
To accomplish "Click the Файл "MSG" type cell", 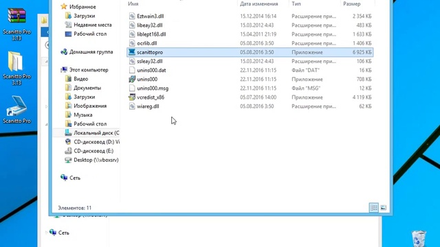I will [x=306, y=89].
